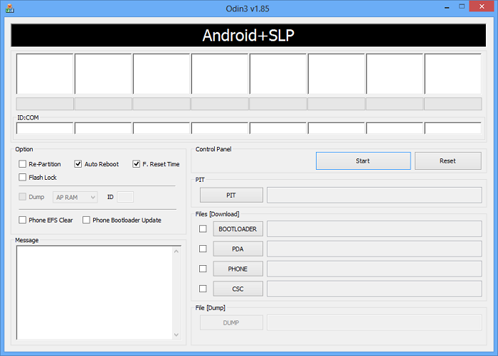Maximize the Odin3 window
This screenshot has width=498, height=356.
(x=462, y=6)
